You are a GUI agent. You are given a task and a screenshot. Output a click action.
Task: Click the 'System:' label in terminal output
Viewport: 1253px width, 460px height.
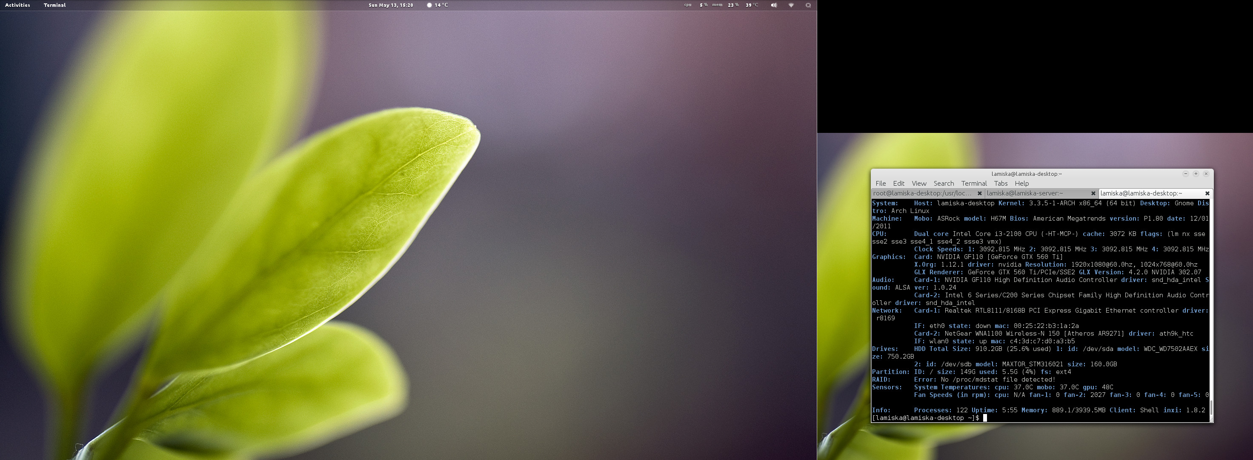(885, 204)
